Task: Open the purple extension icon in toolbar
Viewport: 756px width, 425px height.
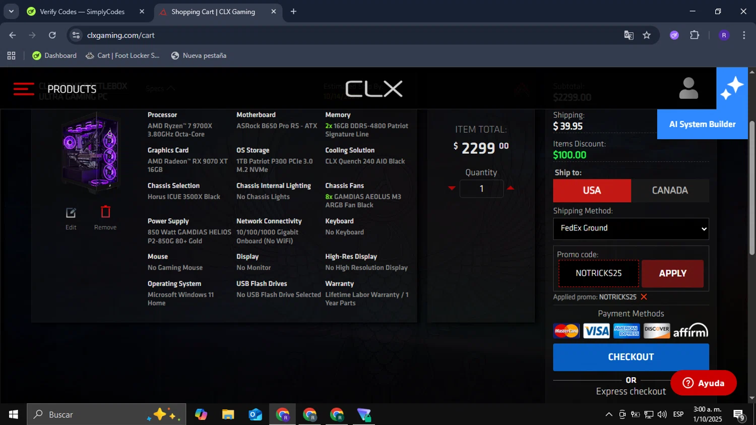Action: point(674,35)
